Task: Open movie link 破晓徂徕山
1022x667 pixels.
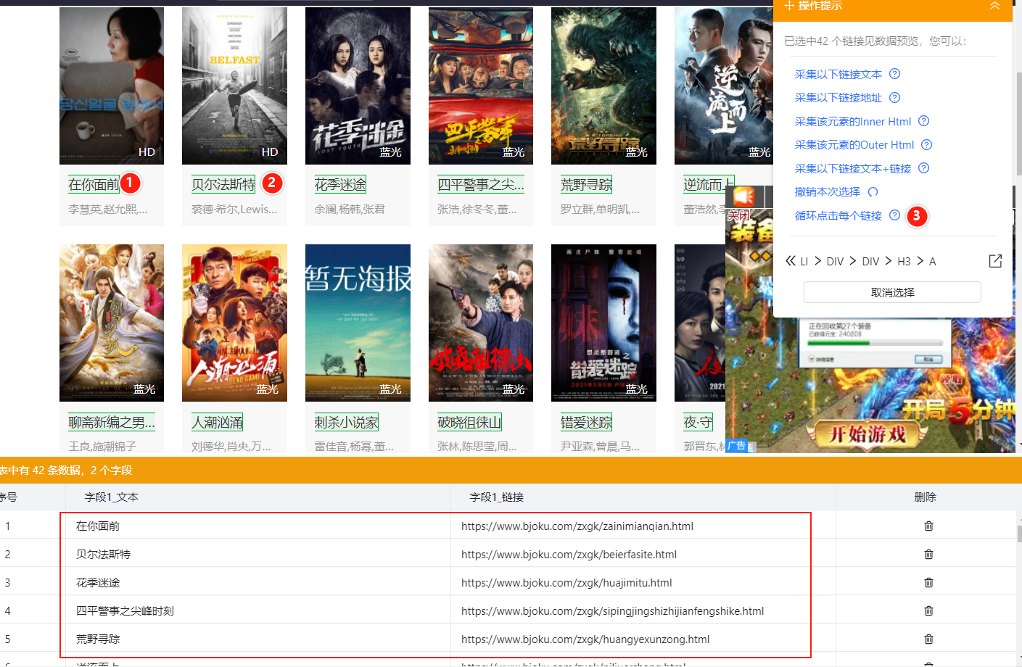Action: pos(469,422)
